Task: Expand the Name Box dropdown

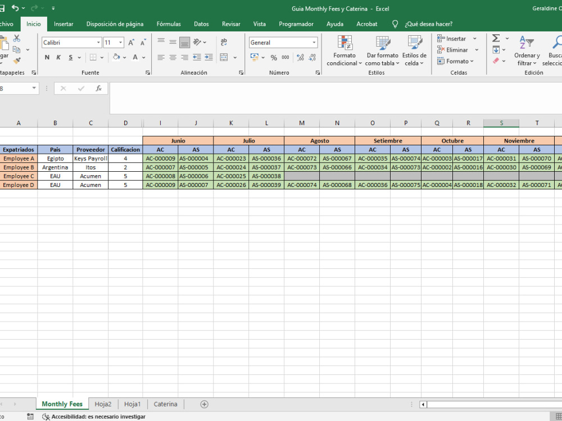Action: coord(34,88)
